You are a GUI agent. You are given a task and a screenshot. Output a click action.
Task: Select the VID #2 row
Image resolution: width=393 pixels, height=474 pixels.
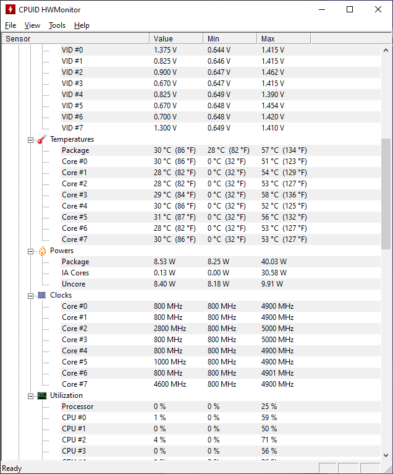(x=221, y=72)
